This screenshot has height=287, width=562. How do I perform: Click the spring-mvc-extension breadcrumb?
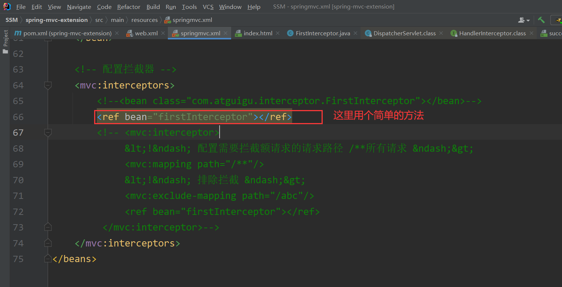(57, 20)
